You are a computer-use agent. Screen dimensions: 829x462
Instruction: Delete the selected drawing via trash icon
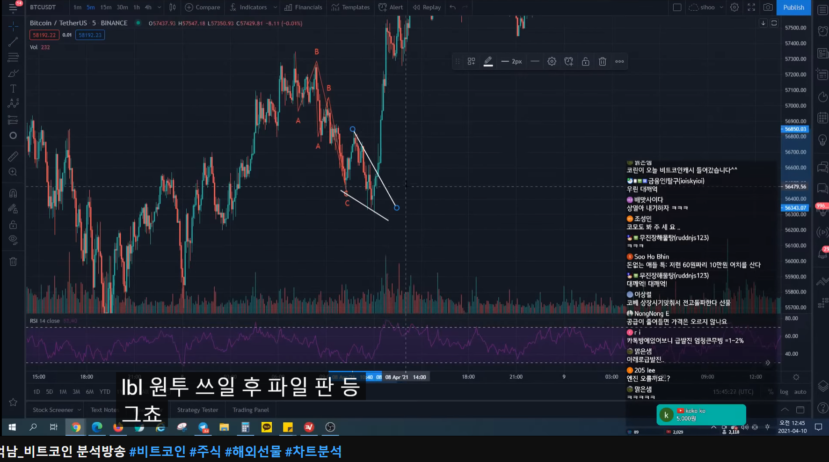coord(603,61)
